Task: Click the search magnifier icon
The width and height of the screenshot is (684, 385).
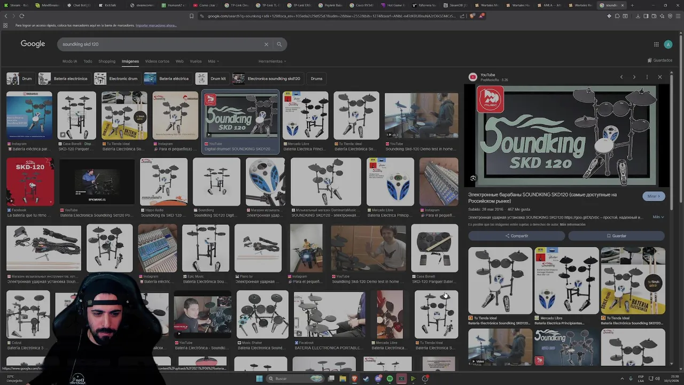Action: (279, 44)
